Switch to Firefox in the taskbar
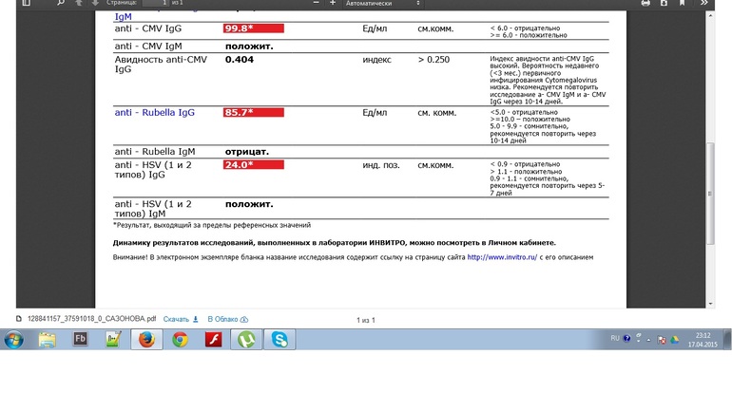732x411 pixels. (x=146, y=340)
